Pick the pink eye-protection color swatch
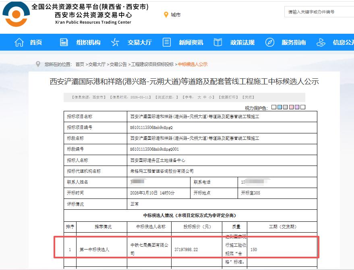Viewport: 354px width, 270px height. 291,107
